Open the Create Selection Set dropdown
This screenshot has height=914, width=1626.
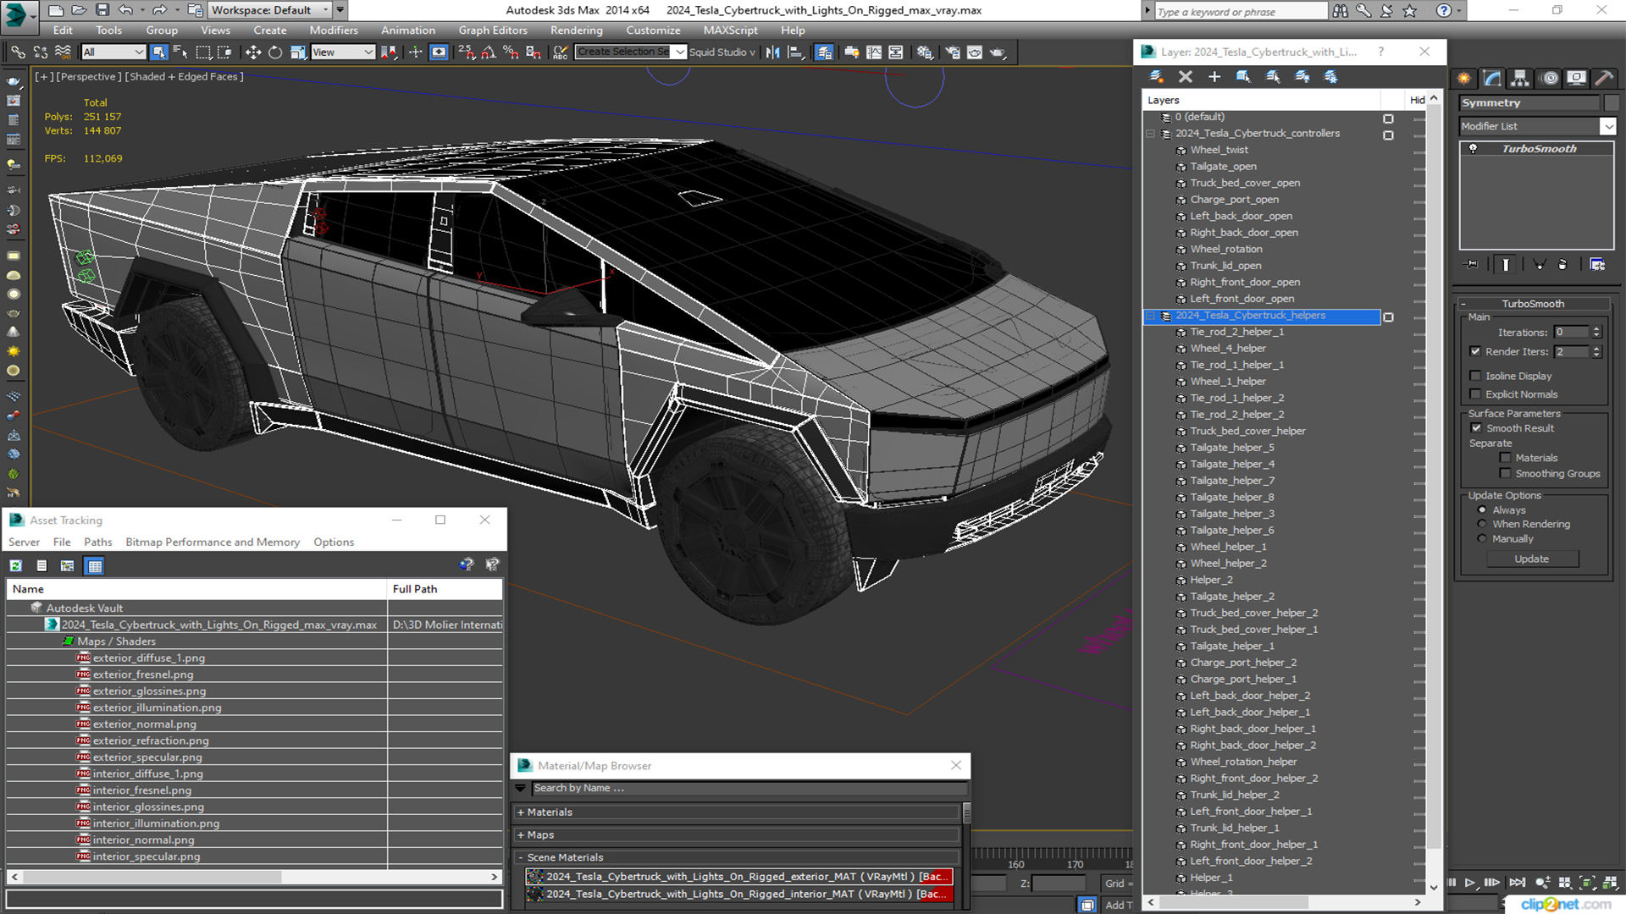[x=680, y=52]
